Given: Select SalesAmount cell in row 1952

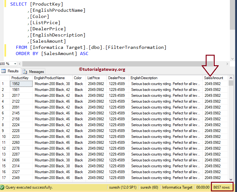Looking at the screenshot, I should (215, 84).
